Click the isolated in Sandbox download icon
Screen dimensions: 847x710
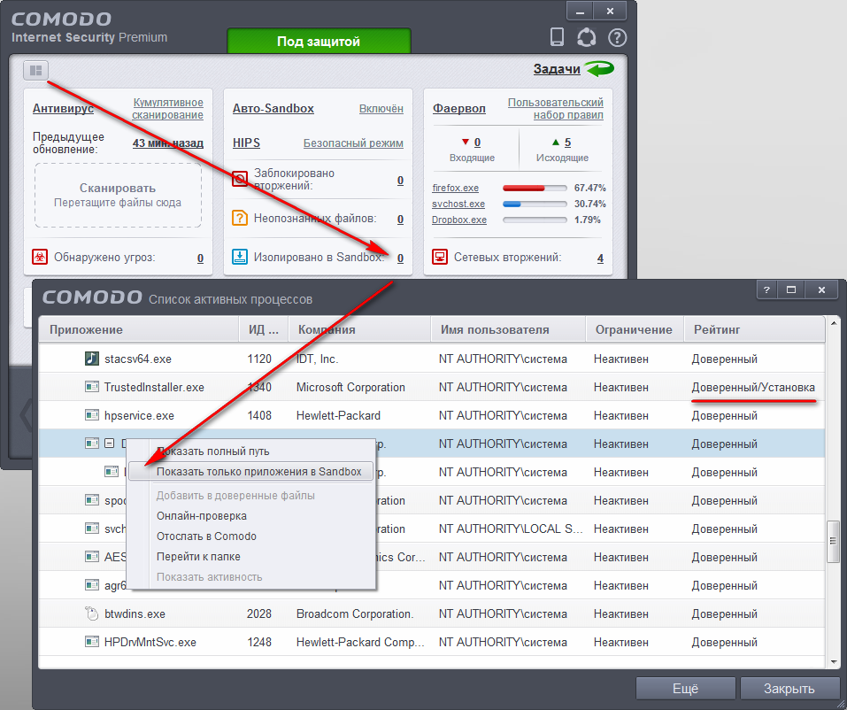[x=240, y=257]
